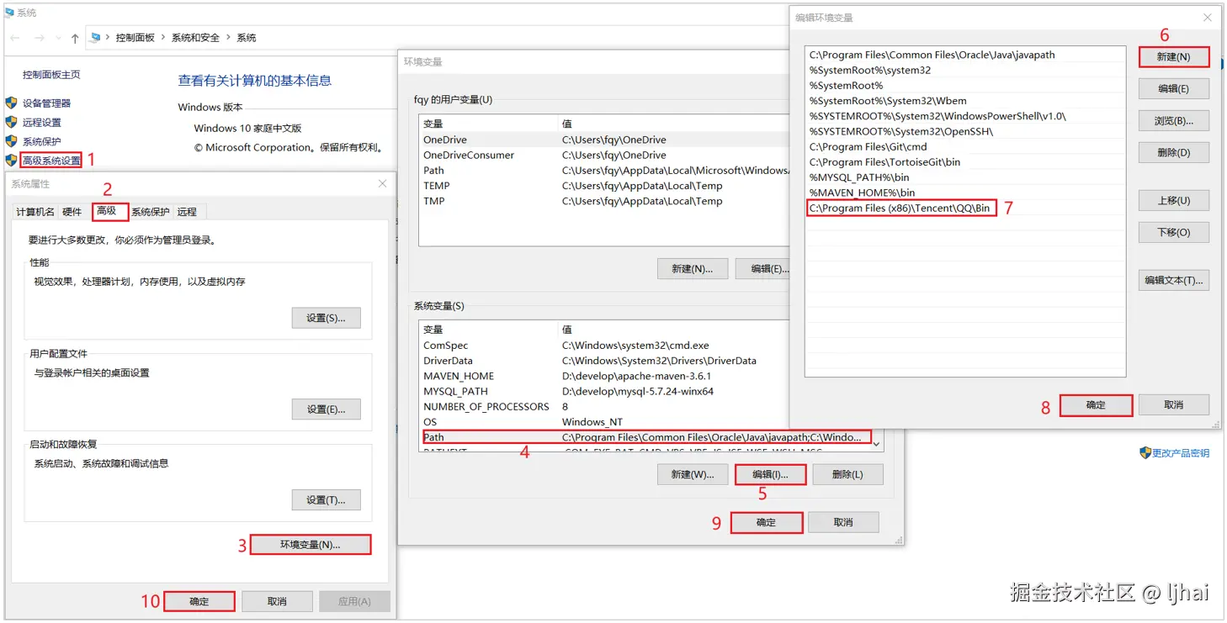Click 取消 in the 系统属性 dialog

click(277, 601)
